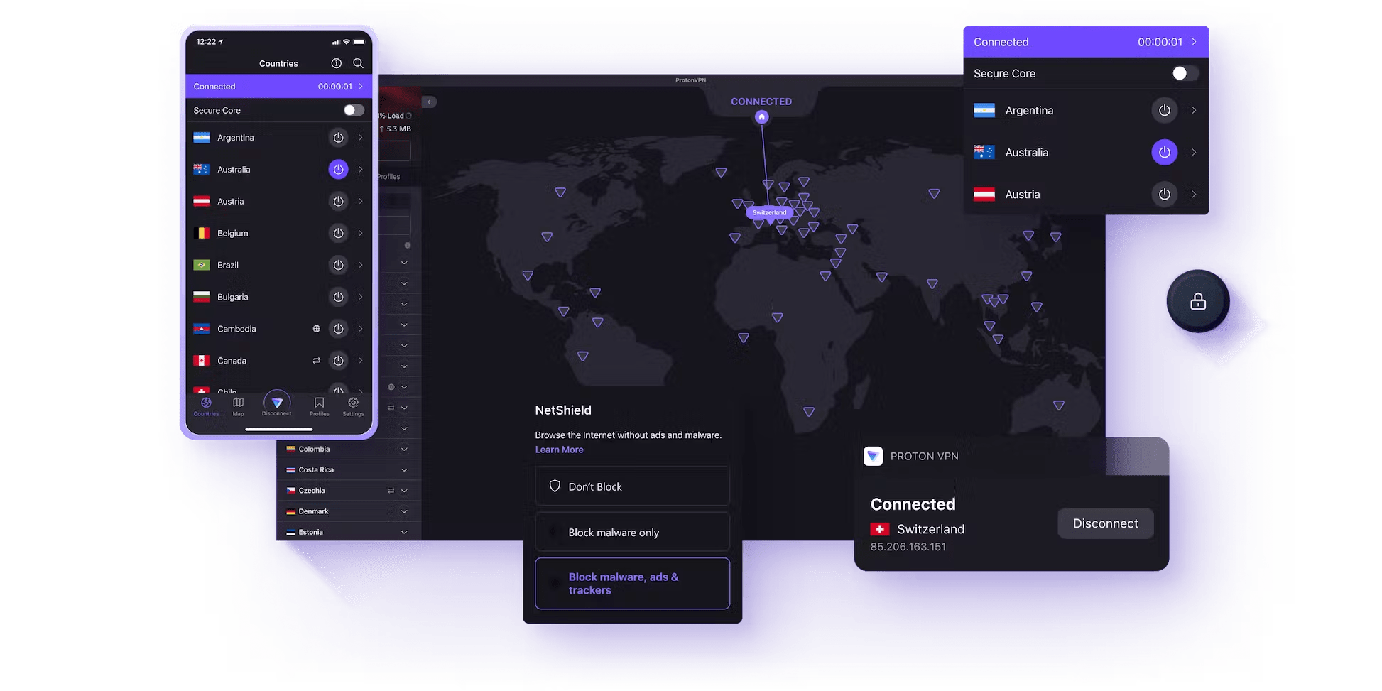Toggle Secure Core switch in mobile app

click(353, 110)
